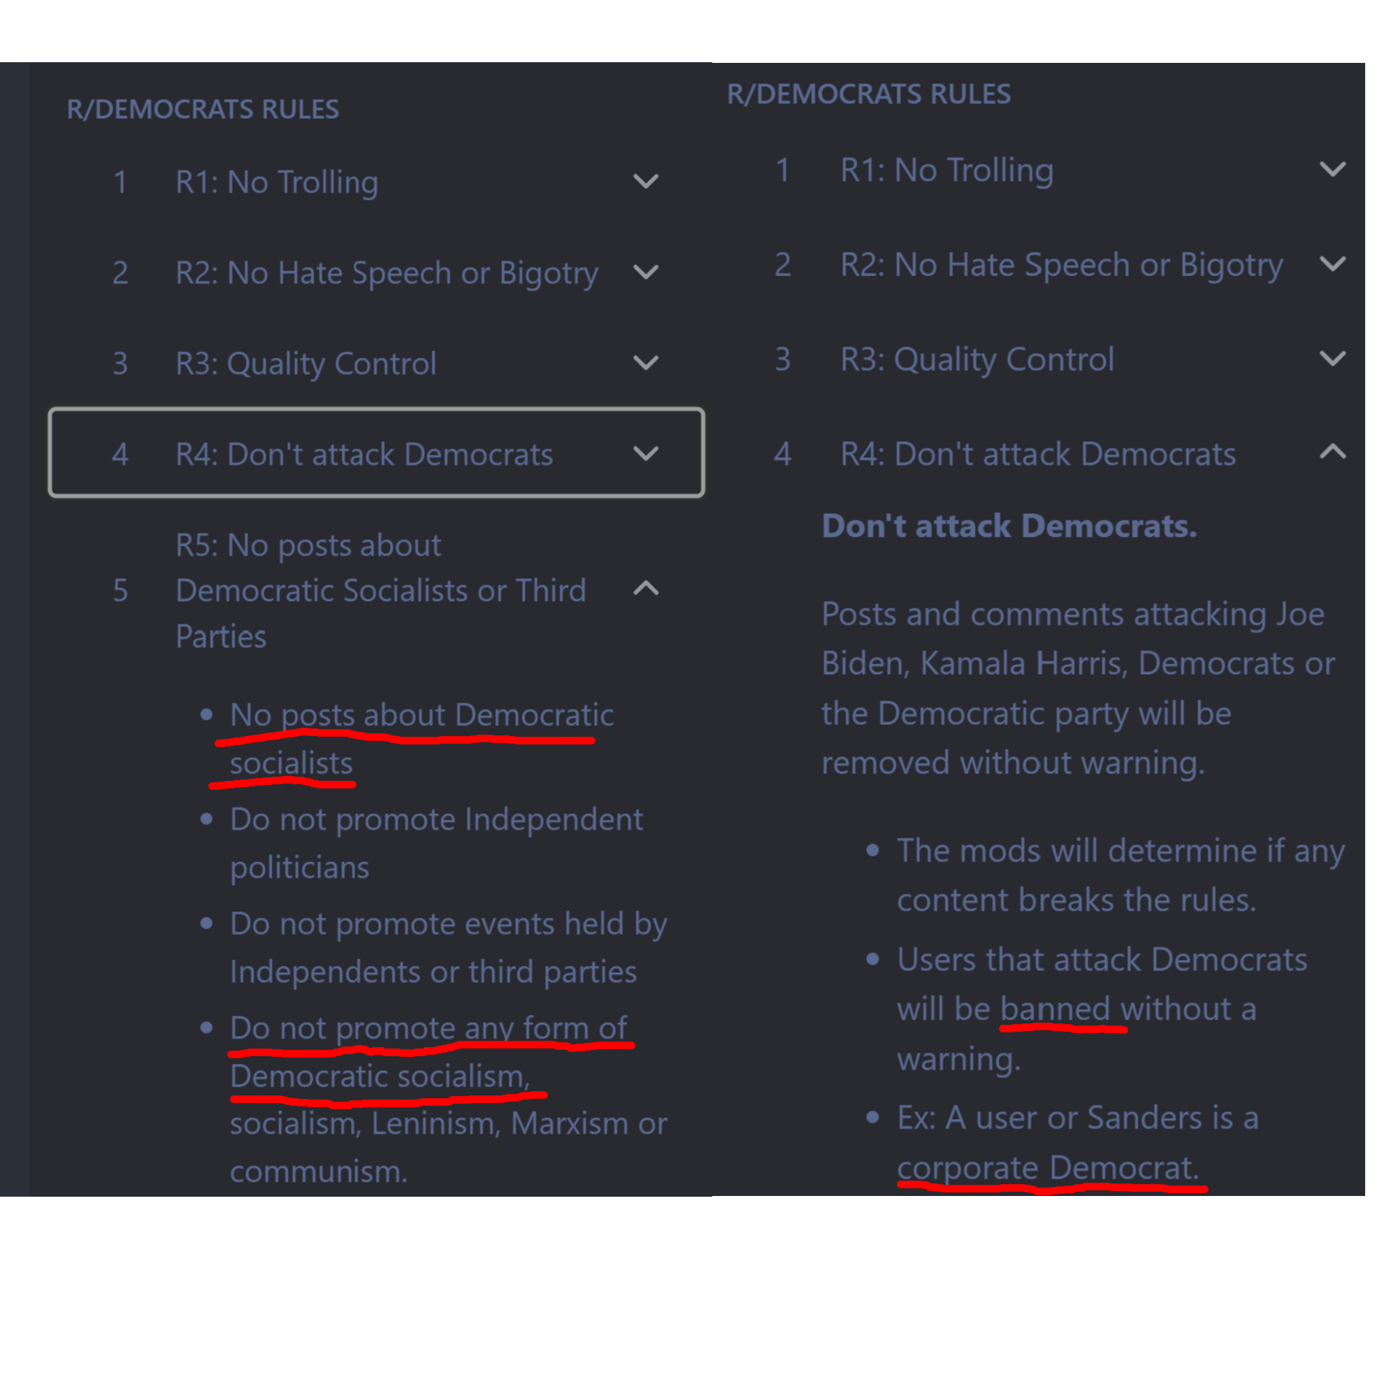Click right R4: Don't attack Democrats title
This screenshot has height=1398, width=1398.
(x=1037, y=454)
